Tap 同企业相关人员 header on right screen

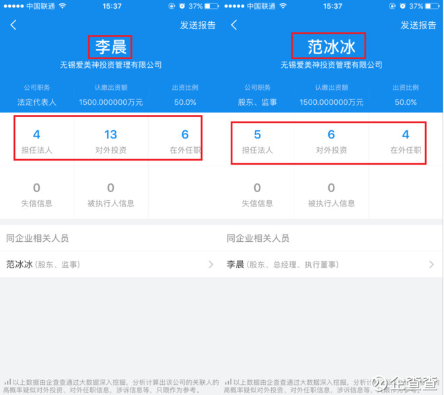[258, 238]
